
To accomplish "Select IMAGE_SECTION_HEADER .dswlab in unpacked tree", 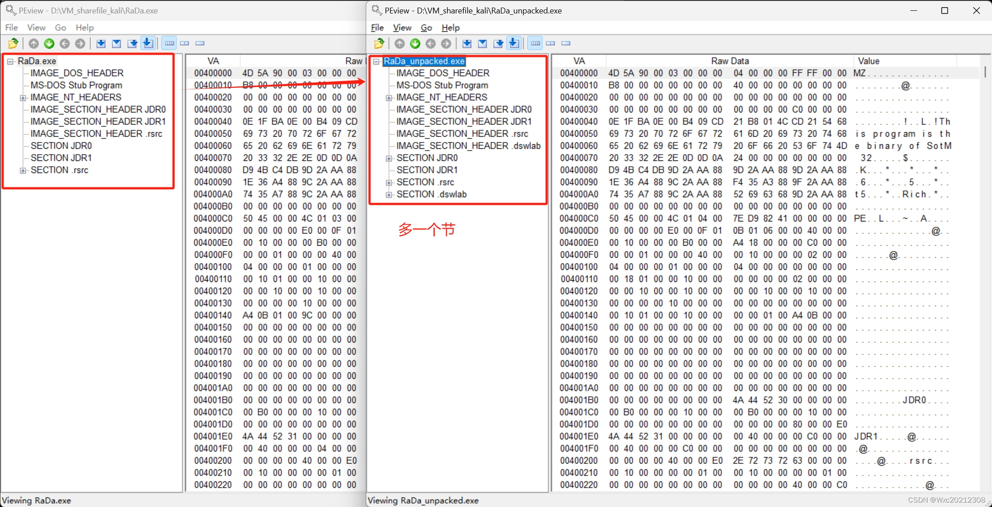I will pos(469,146).
